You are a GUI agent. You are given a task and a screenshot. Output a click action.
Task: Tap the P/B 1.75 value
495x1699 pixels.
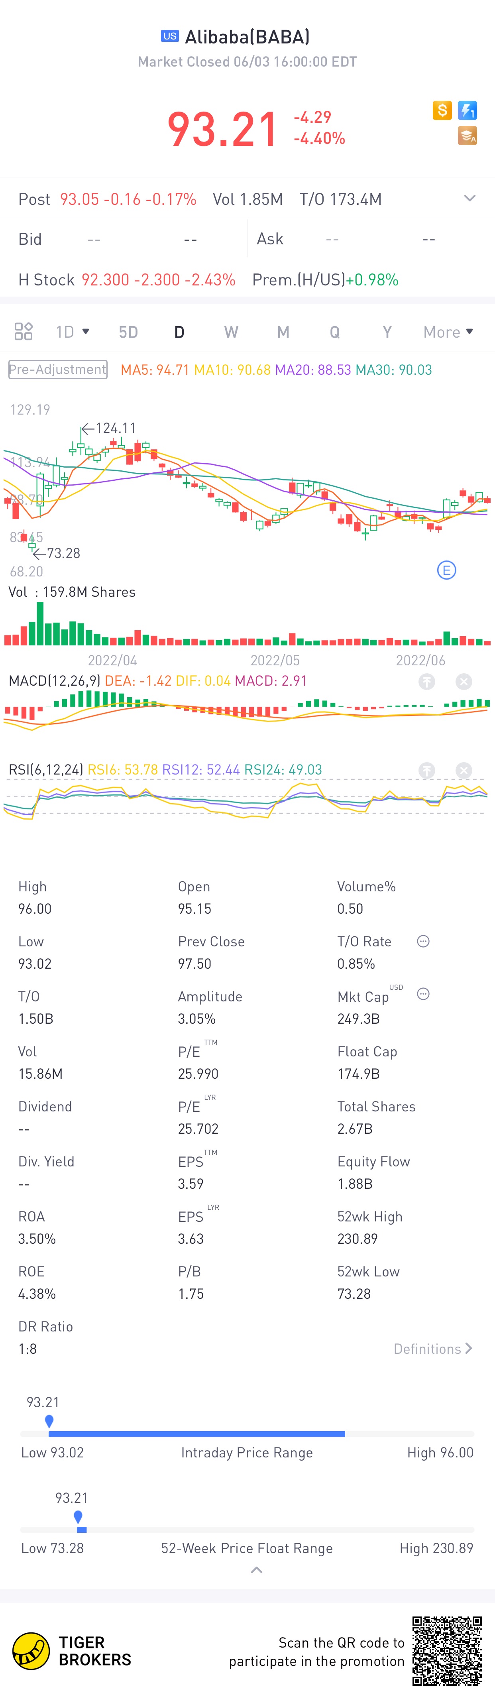tap(191, 1293)
